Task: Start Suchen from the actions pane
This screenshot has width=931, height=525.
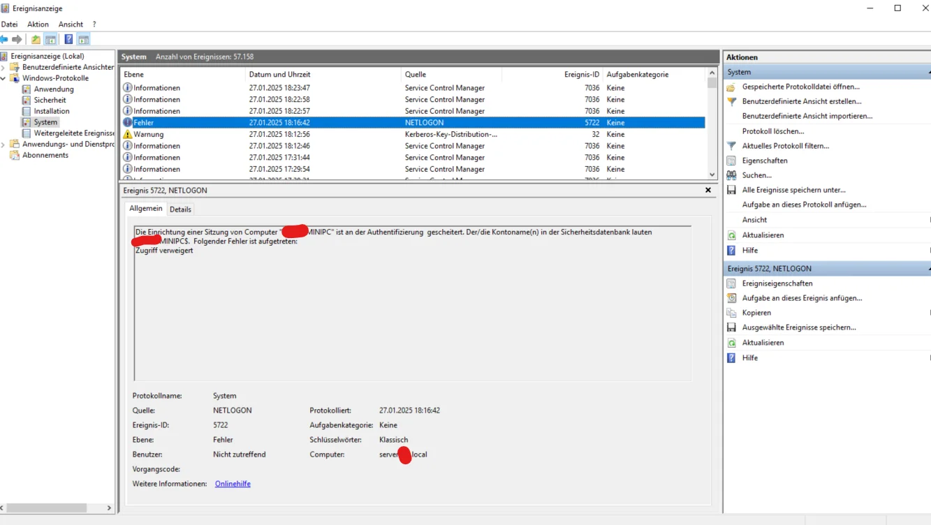Action: 756,175
